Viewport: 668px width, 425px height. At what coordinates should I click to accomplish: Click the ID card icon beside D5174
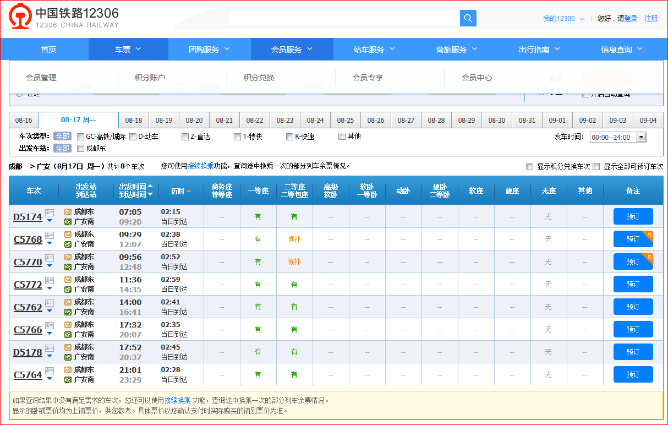(x=50, y=212)
